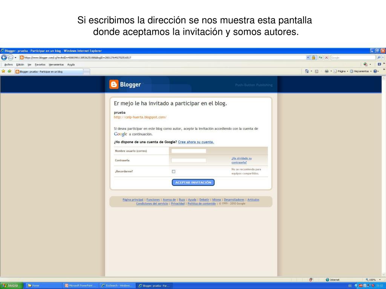
Task: Open the Ayuda menu
Action: coord(71,65)
